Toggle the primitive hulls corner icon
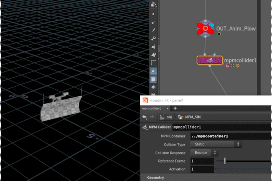Screen dimensions: 272x181 153,63
